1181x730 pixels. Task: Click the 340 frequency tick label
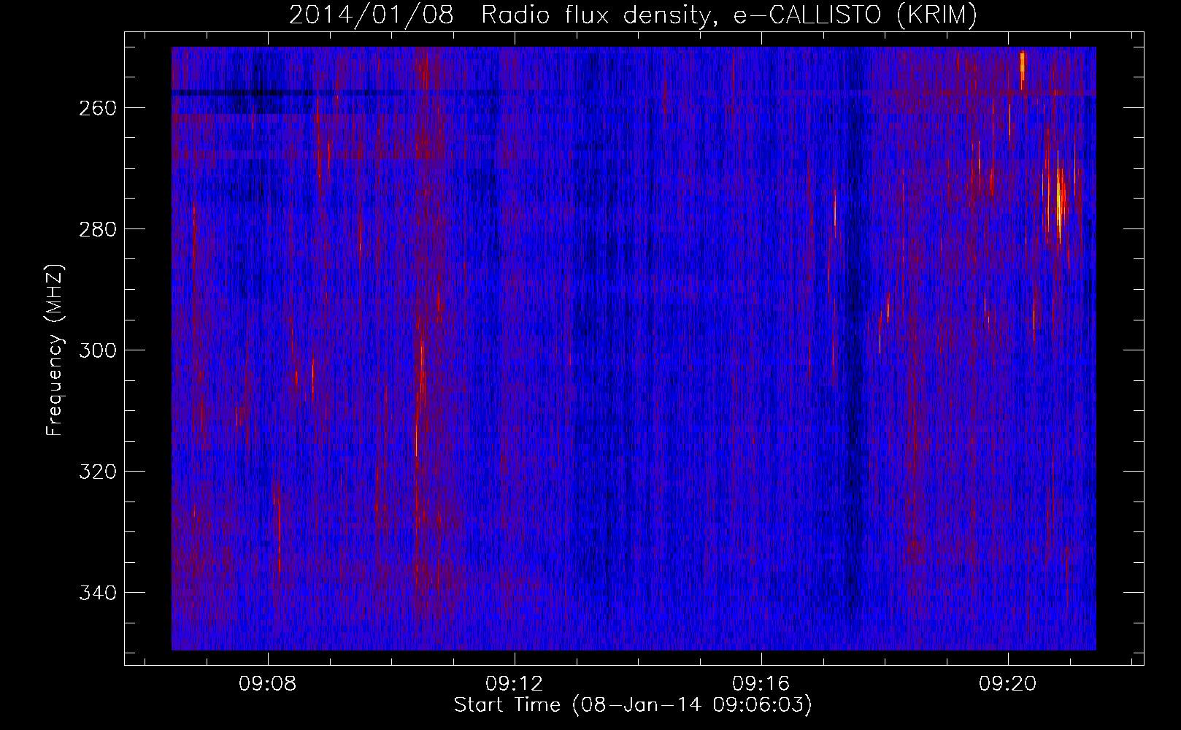tap(96, 592)
